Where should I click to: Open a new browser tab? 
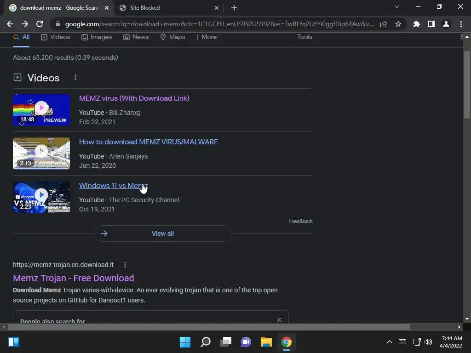point(234,8)
